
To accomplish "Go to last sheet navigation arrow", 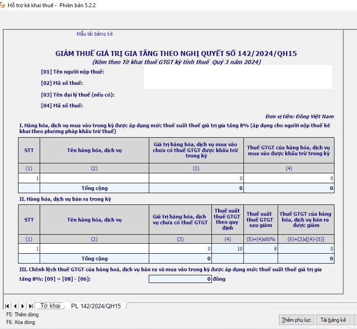I will point(31,306).
